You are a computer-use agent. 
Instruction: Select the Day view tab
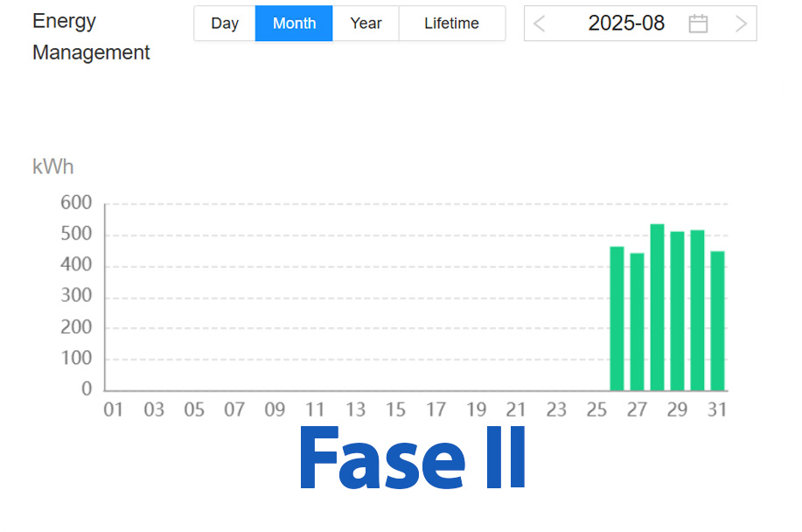coord(224,24)
